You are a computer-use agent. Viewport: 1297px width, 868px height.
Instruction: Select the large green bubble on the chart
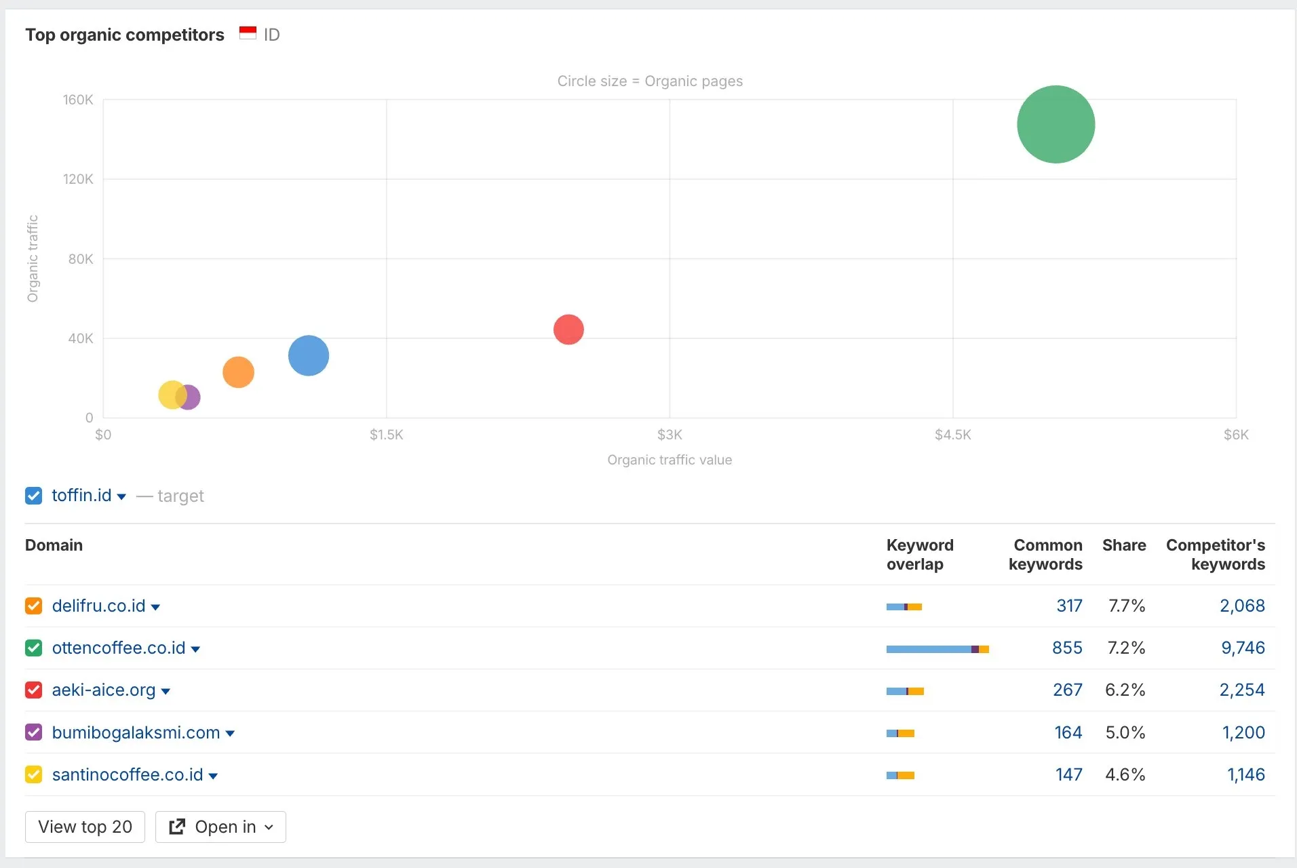1056,123
